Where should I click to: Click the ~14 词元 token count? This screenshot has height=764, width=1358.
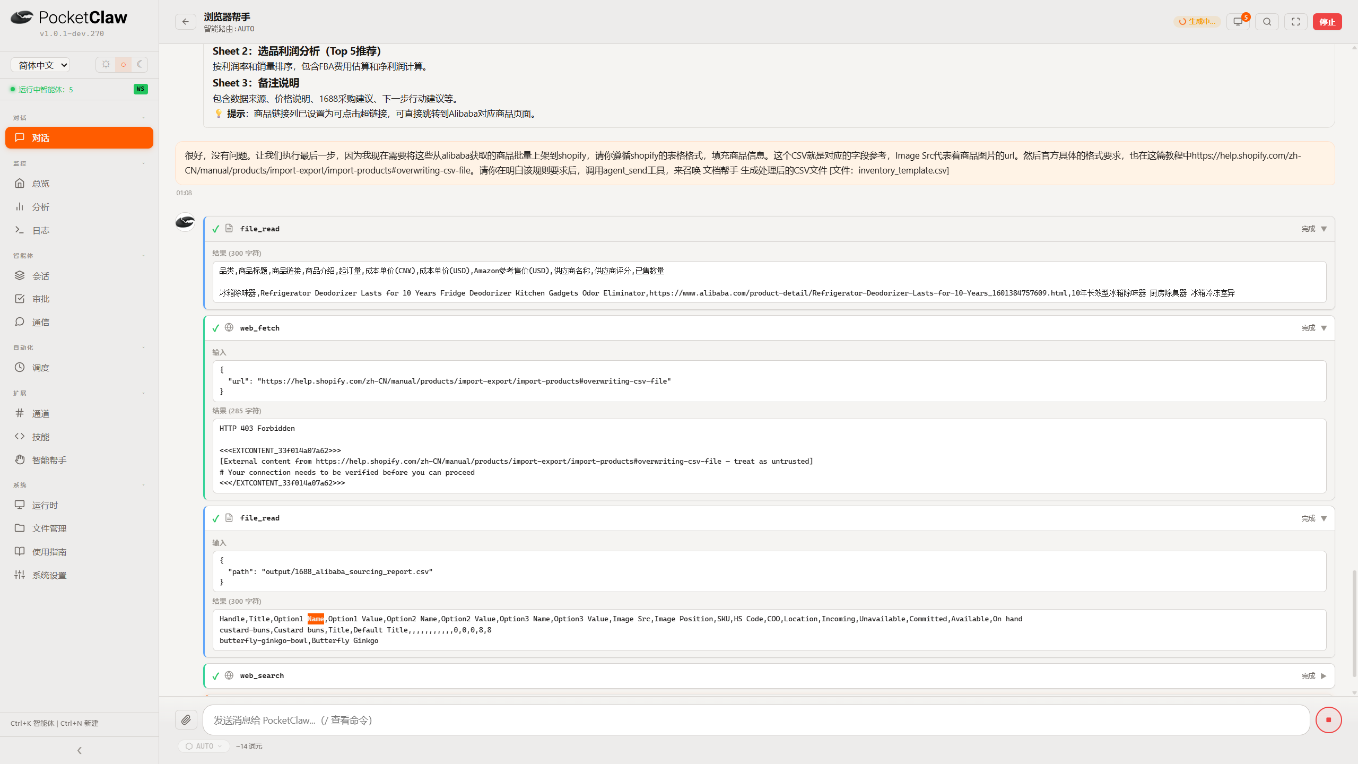[x=249, y=746]
